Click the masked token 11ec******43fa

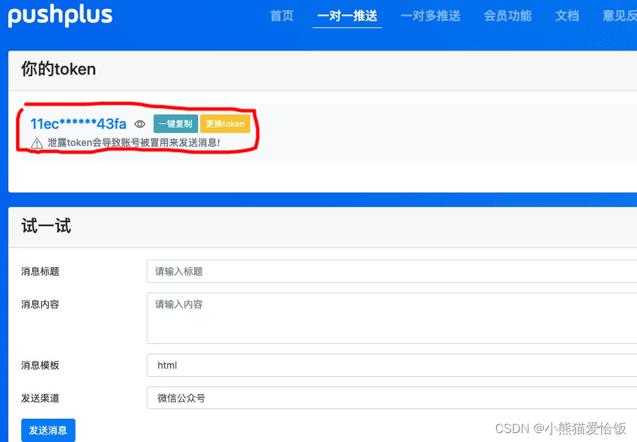point(78,124)
